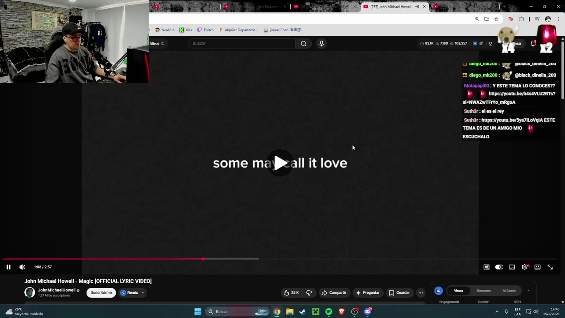Image resolution: width=565 pixels, height=318 pixels.
Task: Open Twitch bookmark
Action: 205,30
